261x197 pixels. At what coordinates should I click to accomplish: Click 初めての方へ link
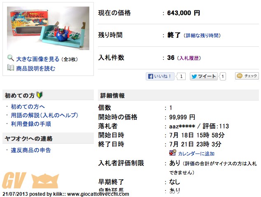28,107
